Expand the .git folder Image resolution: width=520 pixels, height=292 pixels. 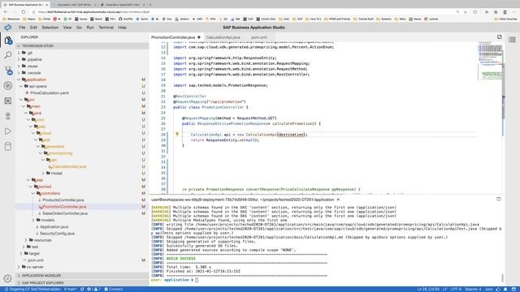click(19, 53)
